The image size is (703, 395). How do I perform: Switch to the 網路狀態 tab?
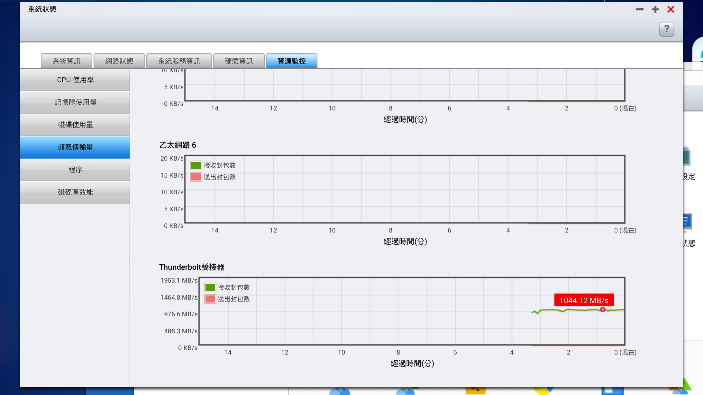click(119, 61)
